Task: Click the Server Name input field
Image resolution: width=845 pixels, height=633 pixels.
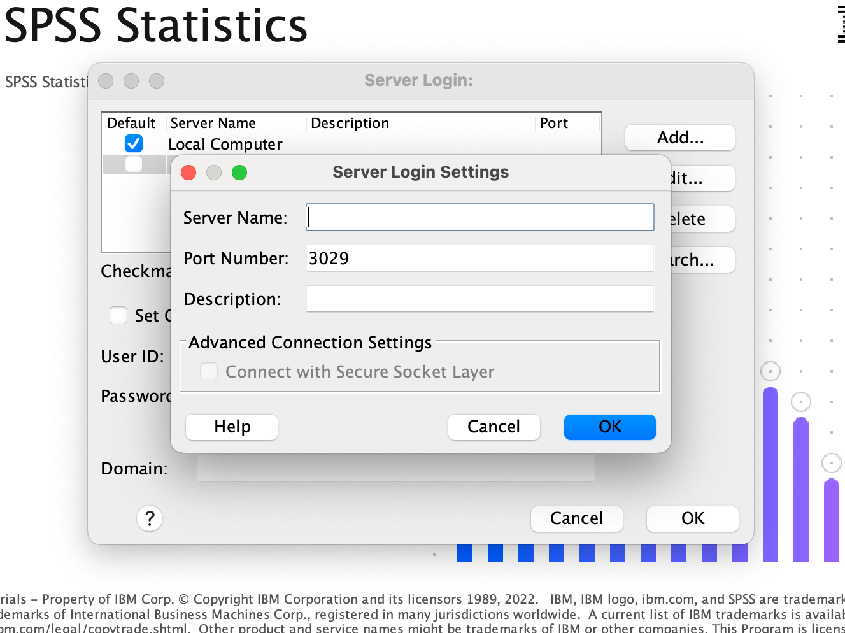Action: [x=479, y=217]
